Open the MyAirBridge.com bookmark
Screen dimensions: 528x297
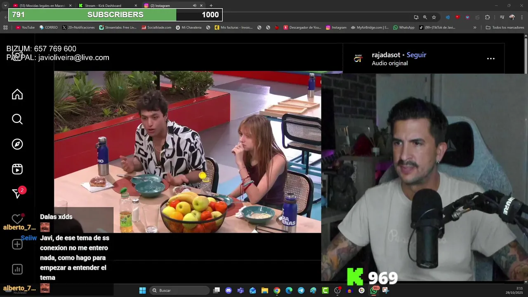tap(370, 28)
